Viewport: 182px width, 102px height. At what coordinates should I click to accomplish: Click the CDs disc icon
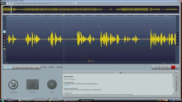[x=52, y=84]
